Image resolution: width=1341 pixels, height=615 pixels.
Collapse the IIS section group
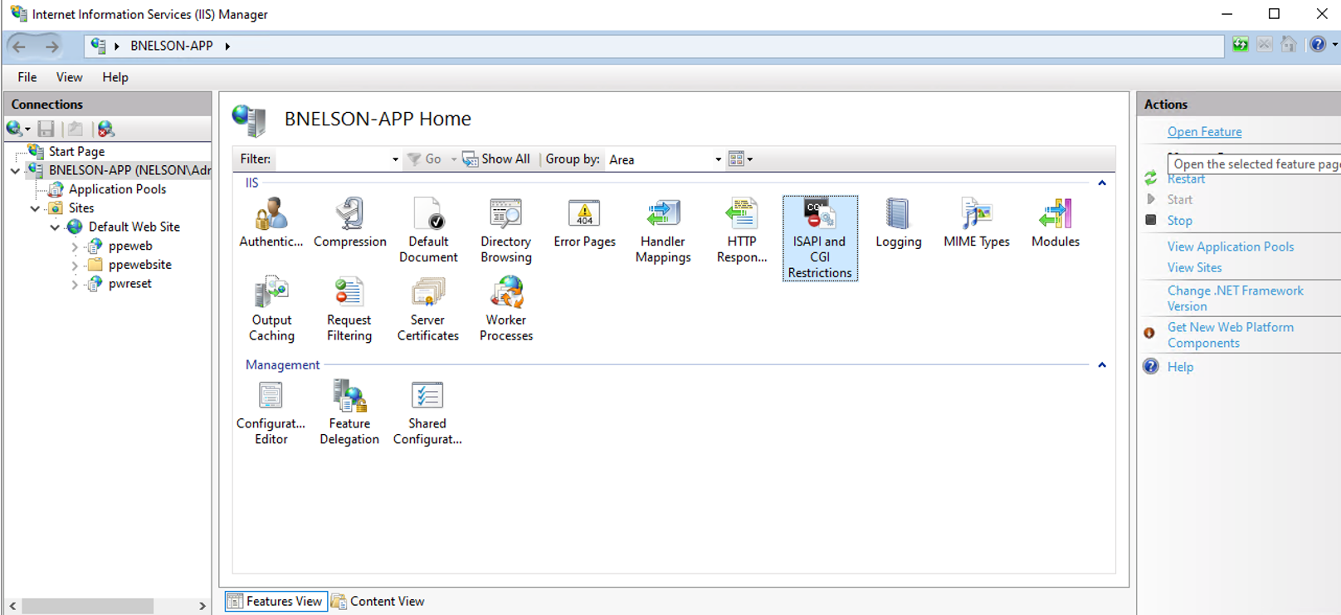click(1102, 183)
